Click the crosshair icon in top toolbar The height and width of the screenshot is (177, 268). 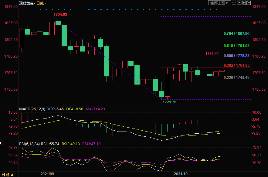tap(234, 3)
